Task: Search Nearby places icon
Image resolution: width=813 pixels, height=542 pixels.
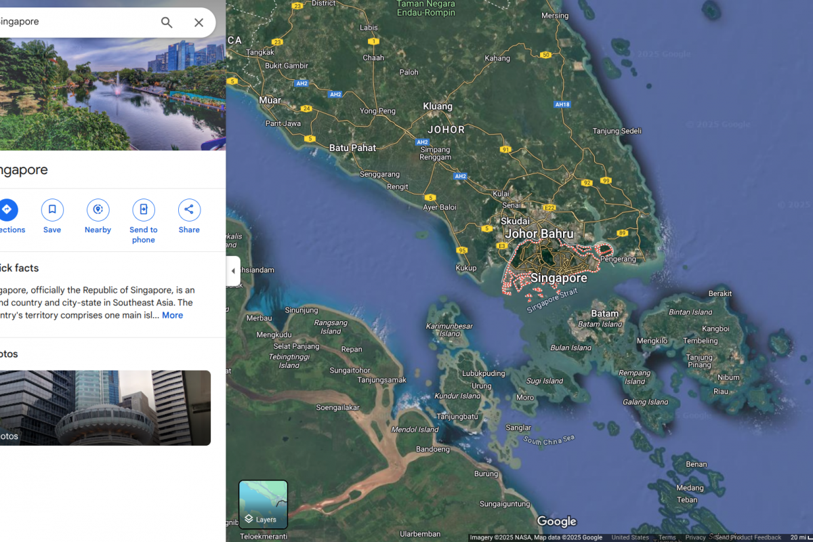Action: [98, 210]
